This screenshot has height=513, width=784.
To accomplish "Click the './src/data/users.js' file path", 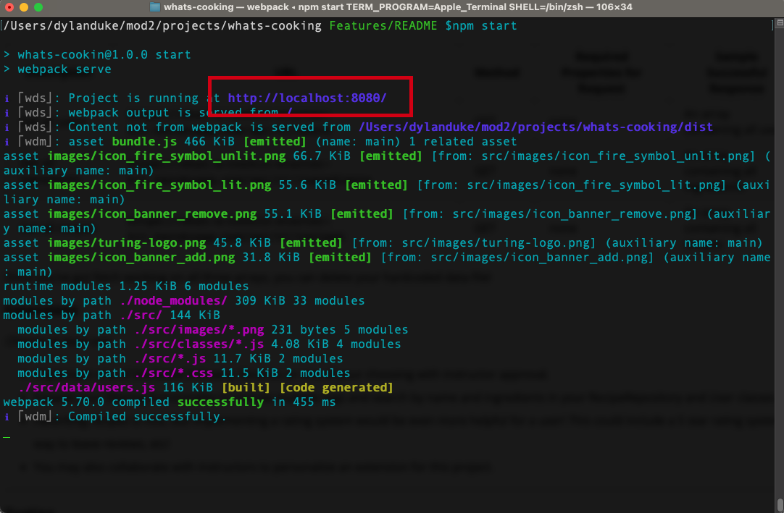I will pyautogui.click(x=86, y=388).
